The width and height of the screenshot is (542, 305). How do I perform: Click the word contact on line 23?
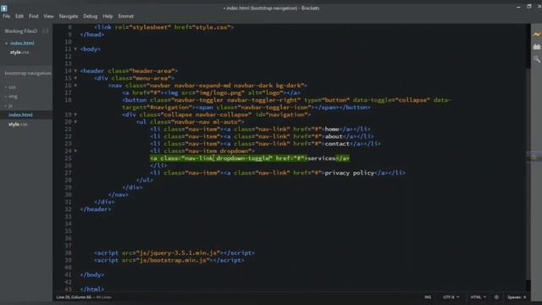(337, 144)
